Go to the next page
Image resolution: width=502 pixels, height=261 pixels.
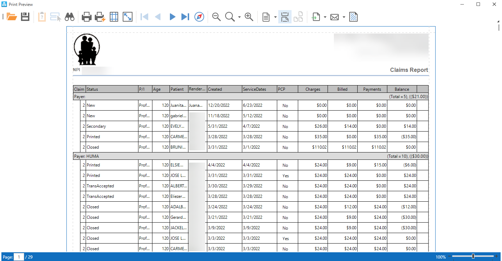172,17
